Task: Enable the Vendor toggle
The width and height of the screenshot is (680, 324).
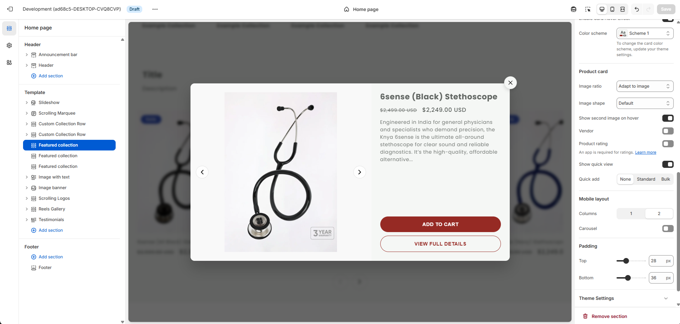Action: (668, 131)
